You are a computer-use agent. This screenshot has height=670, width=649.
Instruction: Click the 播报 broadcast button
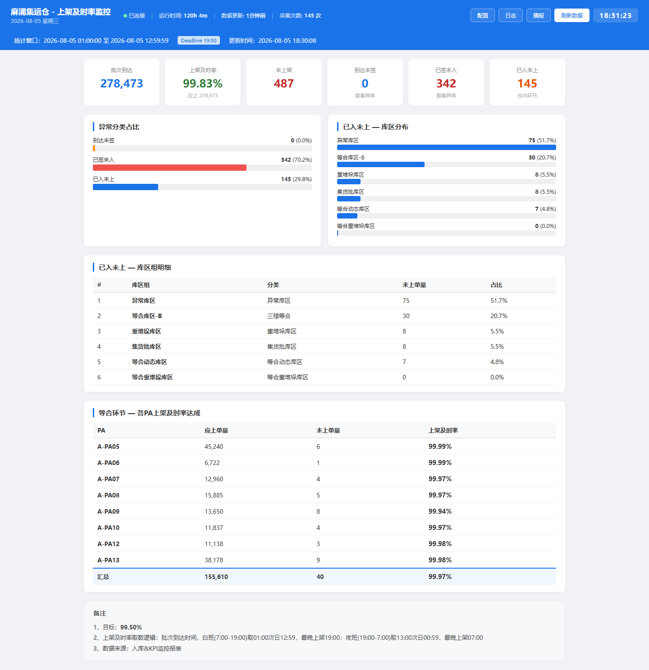click(x=539, y=15)
